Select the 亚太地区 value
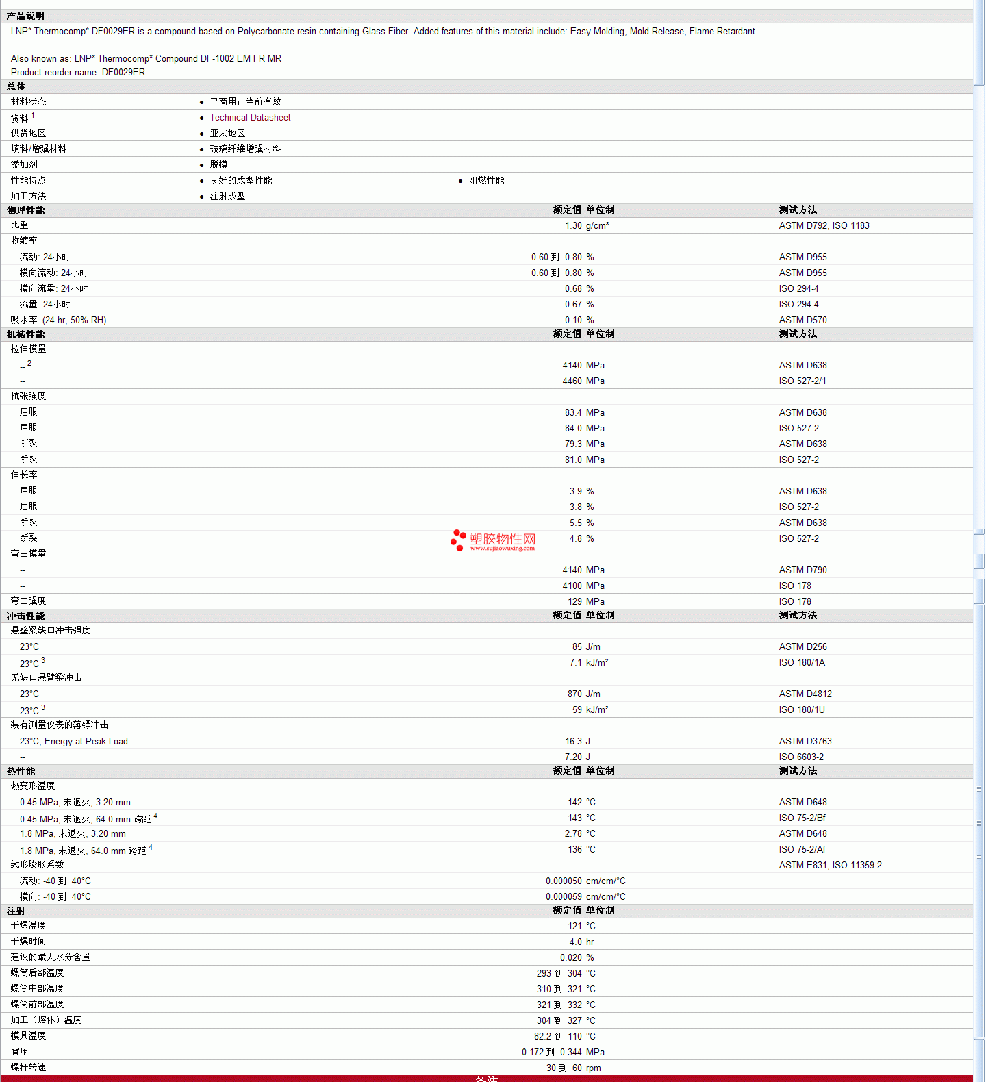This screenshot has height=1082, width=986. point(227,133)
